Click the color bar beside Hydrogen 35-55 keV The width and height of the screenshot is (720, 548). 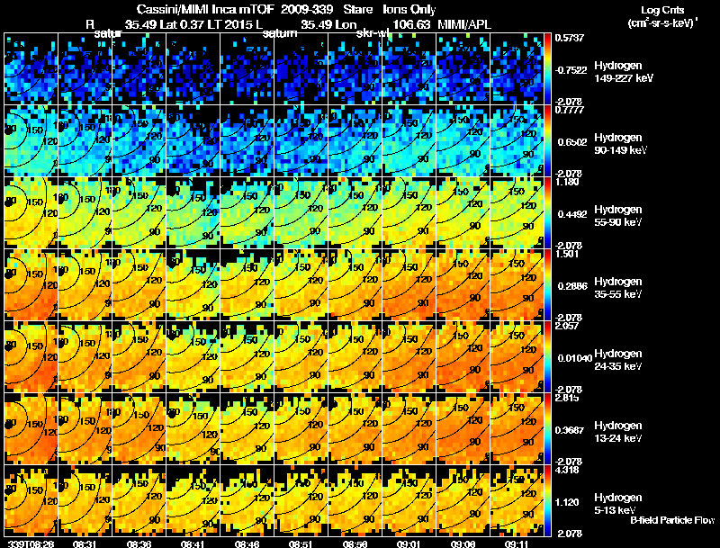click(x=547, y=284)
